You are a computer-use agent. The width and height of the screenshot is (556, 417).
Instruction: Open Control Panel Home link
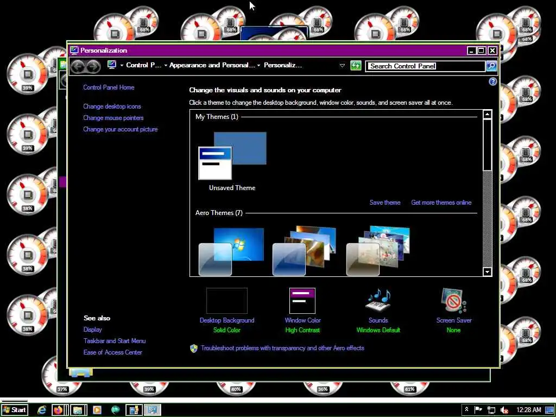coord(109,87)
